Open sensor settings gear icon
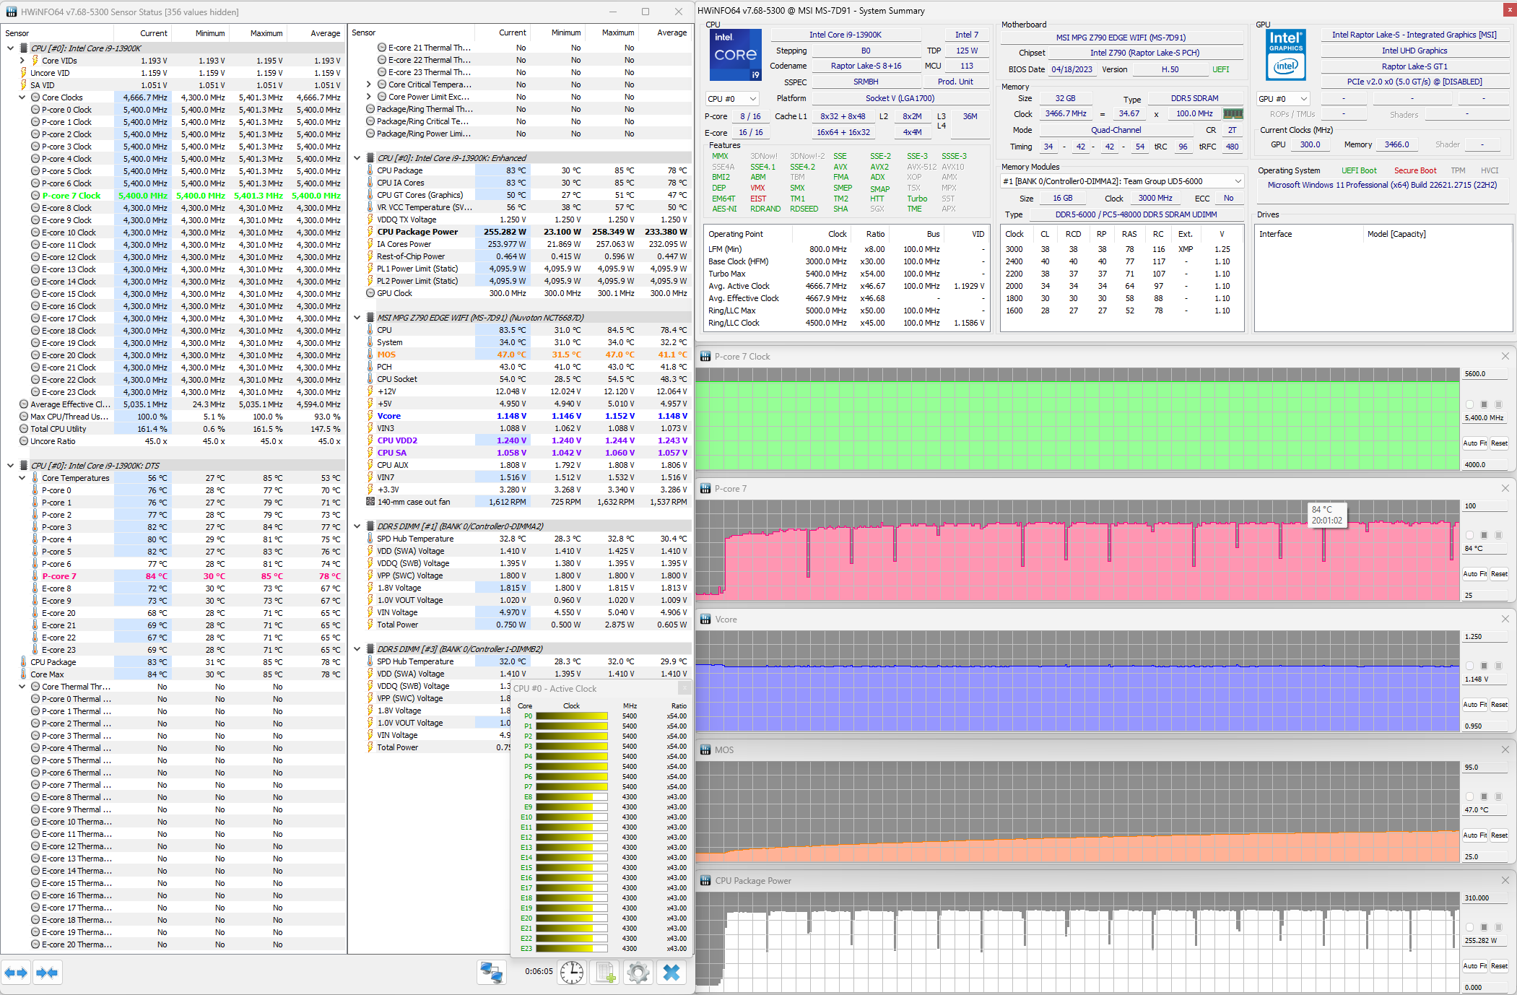This screenshot has height=995, width=1517. coord(638,973)
